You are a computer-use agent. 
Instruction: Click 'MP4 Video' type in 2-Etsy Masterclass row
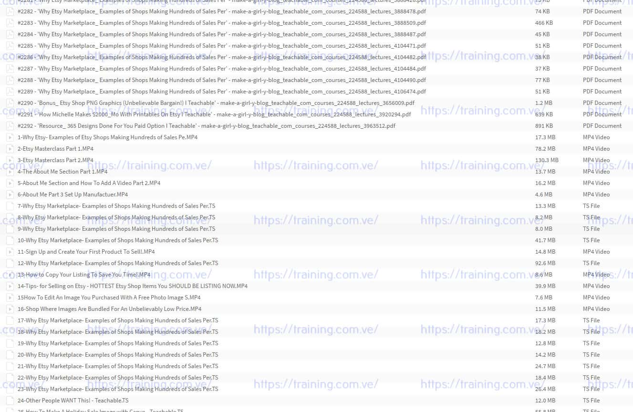point(596,149)
